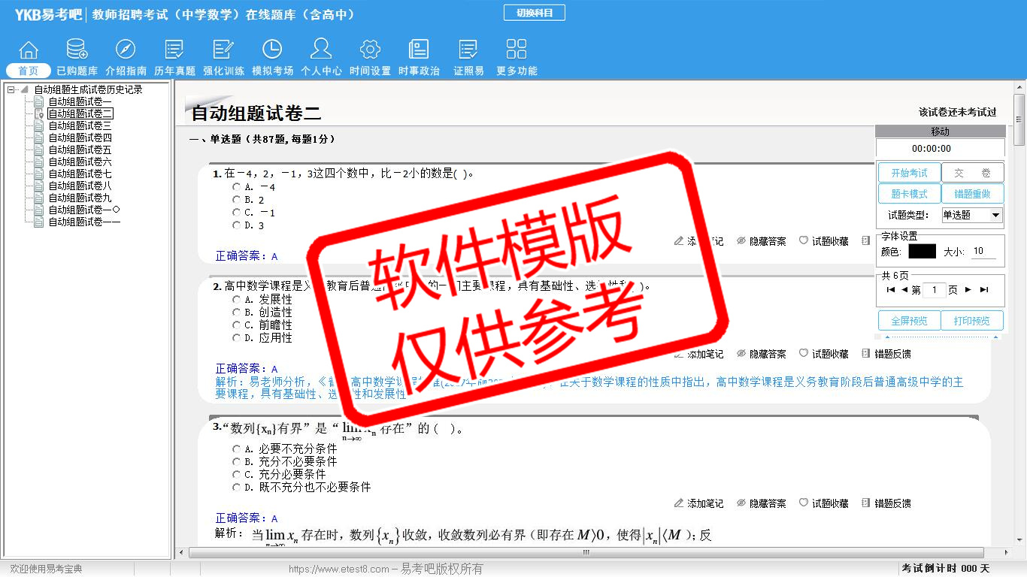
Task: Click the black font color swatch
Action: point(922,252)
